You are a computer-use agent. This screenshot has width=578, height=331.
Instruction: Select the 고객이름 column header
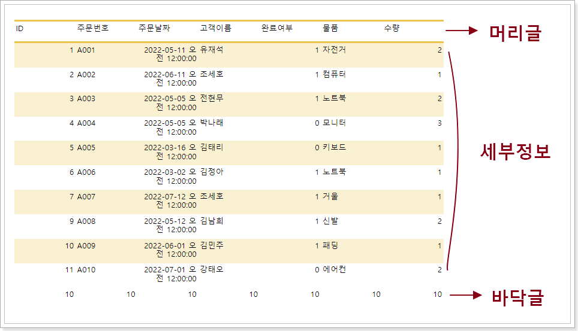[216, 28]
